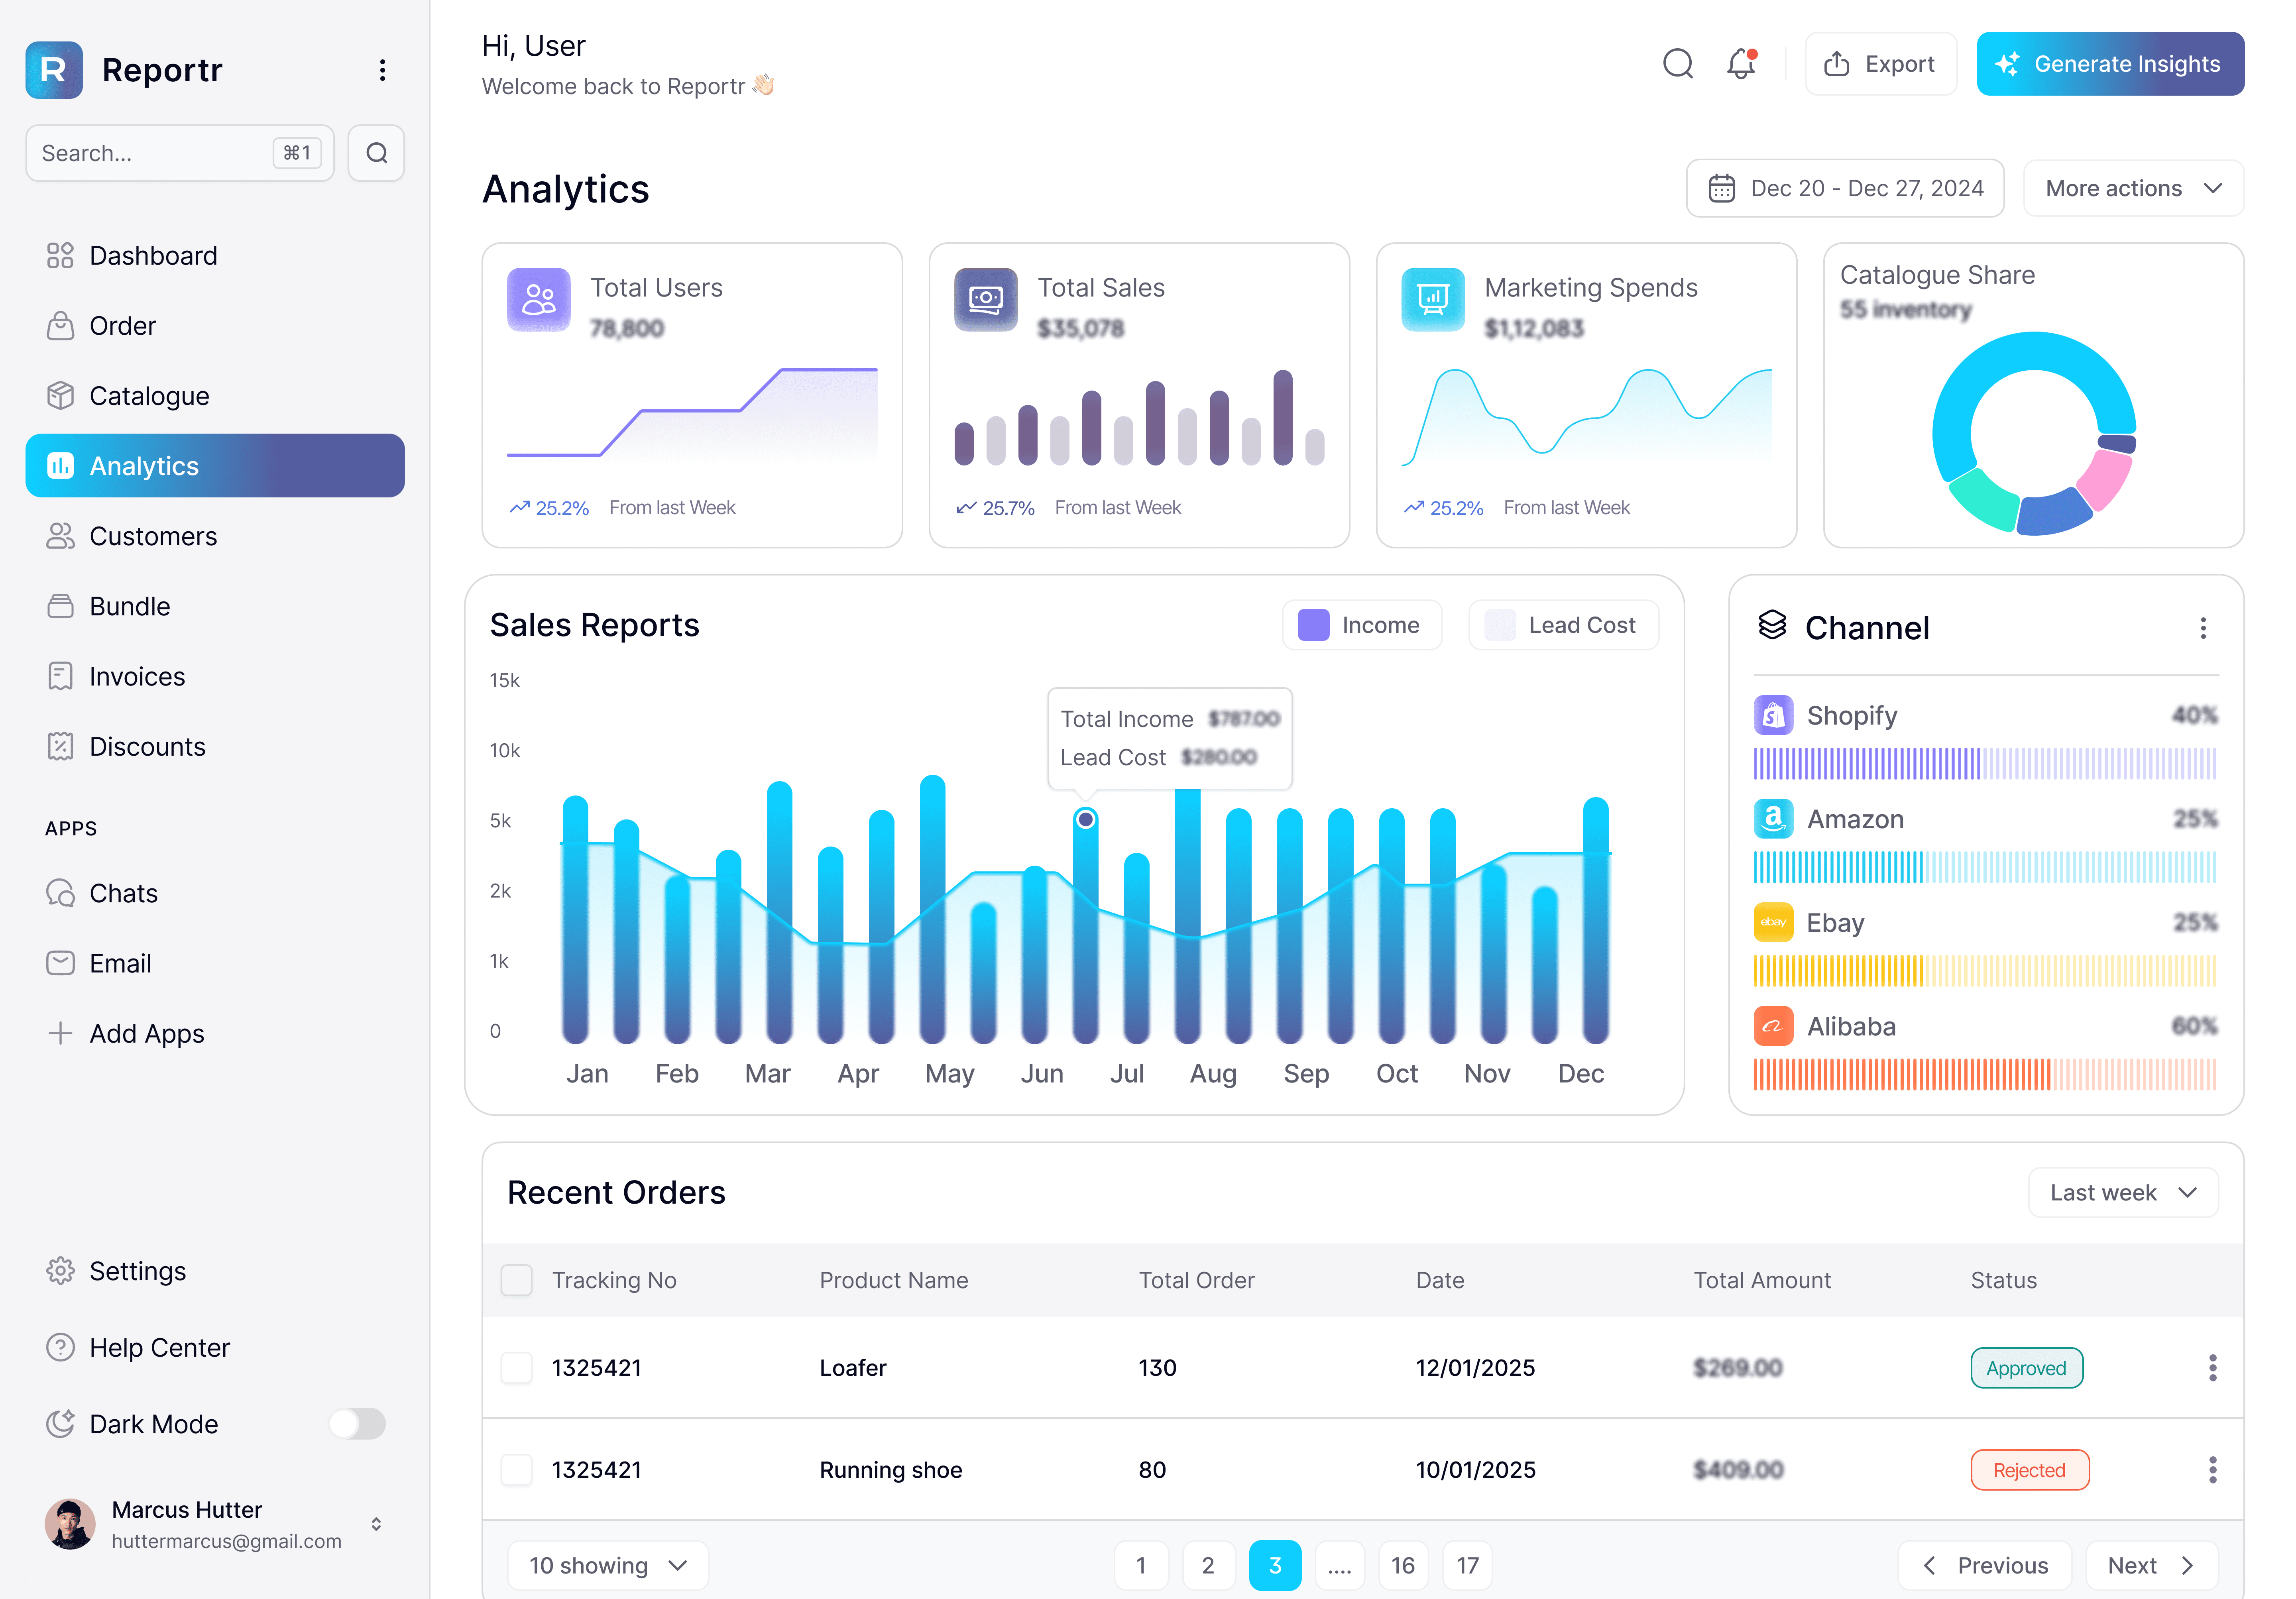Open Discounts in the sidebar
The height and width of the screenshot is (1599, 2296).
click(215, 746)
